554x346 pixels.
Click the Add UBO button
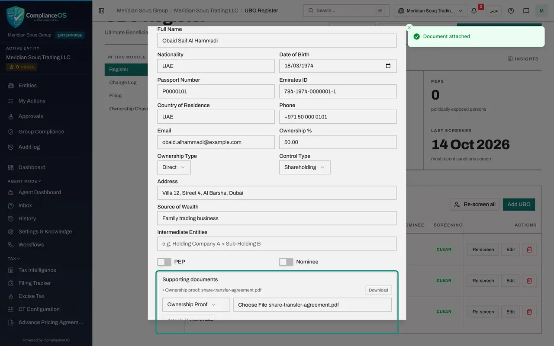pyautogui.click(x=519, y=205)
